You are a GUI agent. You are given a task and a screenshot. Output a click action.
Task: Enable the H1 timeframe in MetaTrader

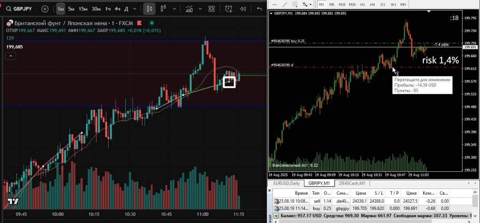coord(362,4)
